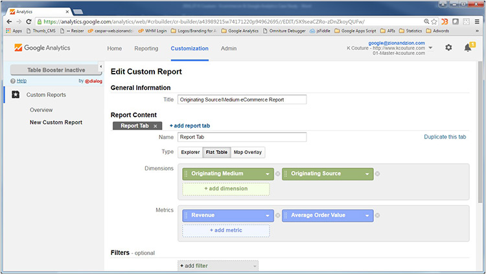Click add metric button
This screenshot has width=486, height=275.
point(226,230)
